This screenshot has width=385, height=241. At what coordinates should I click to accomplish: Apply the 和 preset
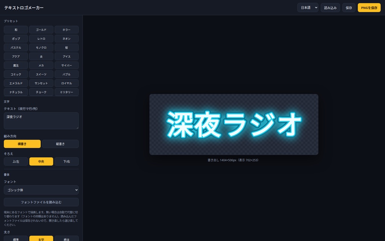pos(16,30)
